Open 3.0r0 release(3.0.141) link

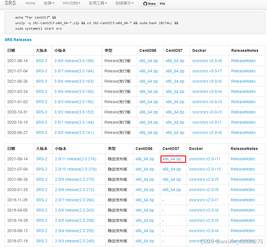[x=74, y=133]
